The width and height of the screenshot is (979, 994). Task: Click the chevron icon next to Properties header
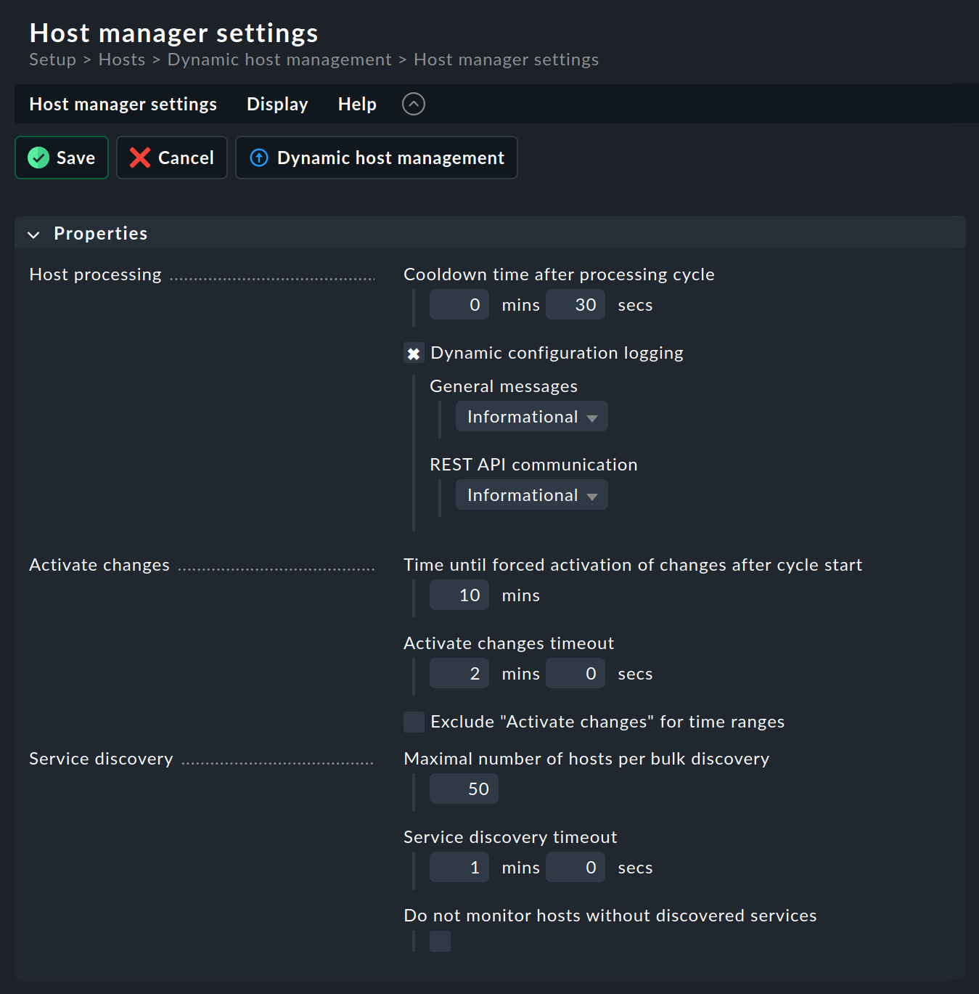[33, 233]
